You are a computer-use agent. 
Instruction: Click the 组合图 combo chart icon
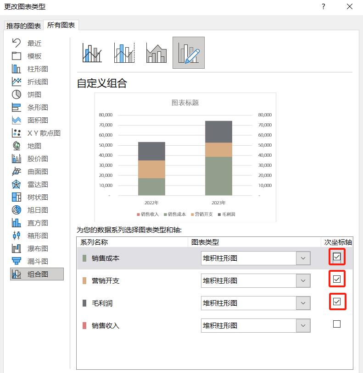(x=17, y=274)
